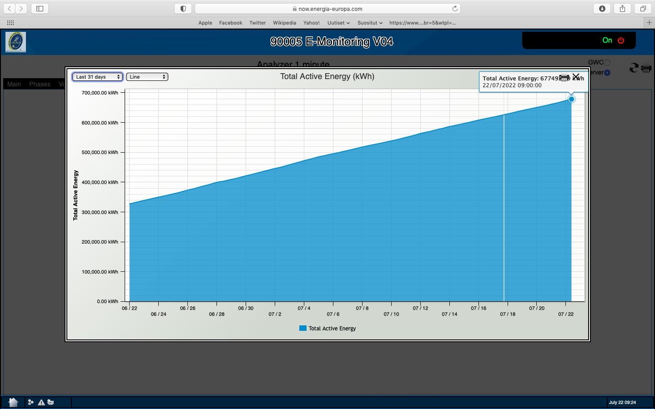
Task: Click the refresh arrows icon on the page
Action: pos(634,68)
